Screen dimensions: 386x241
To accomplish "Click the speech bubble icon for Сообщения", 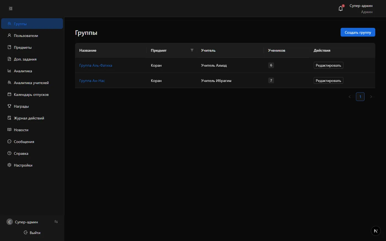I will coord(9,141).
